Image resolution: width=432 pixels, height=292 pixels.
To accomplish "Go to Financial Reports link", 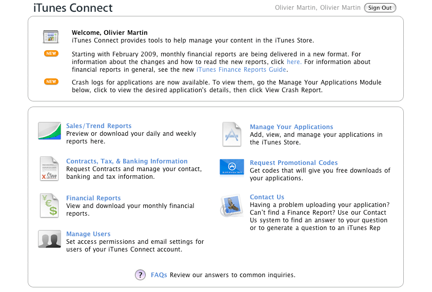I will click(93, 198).
